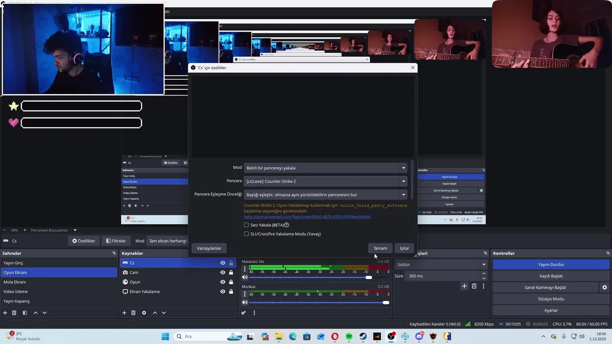
Task: Open the Windows Start menu
Action: [x=165, y=336]
